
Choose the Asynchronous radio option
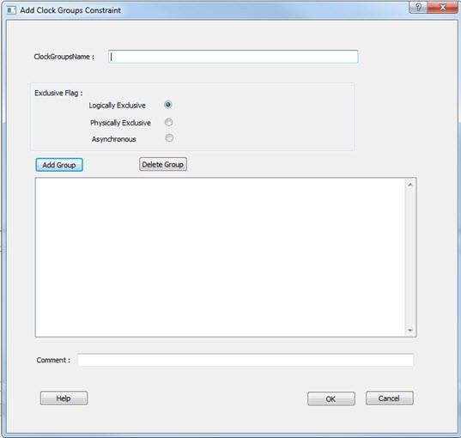click(x=169, y=137)
